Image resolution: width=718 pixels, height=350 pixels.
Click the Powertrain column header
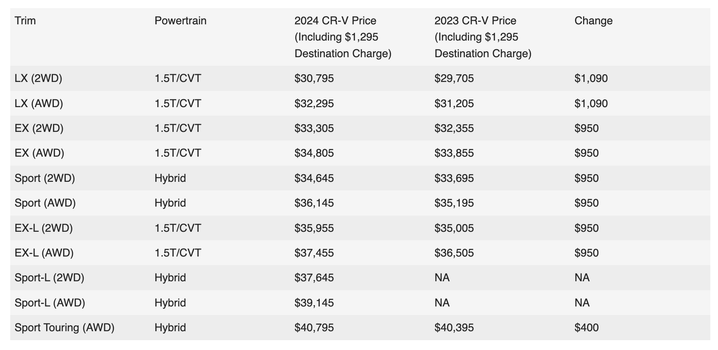(180, 21)
